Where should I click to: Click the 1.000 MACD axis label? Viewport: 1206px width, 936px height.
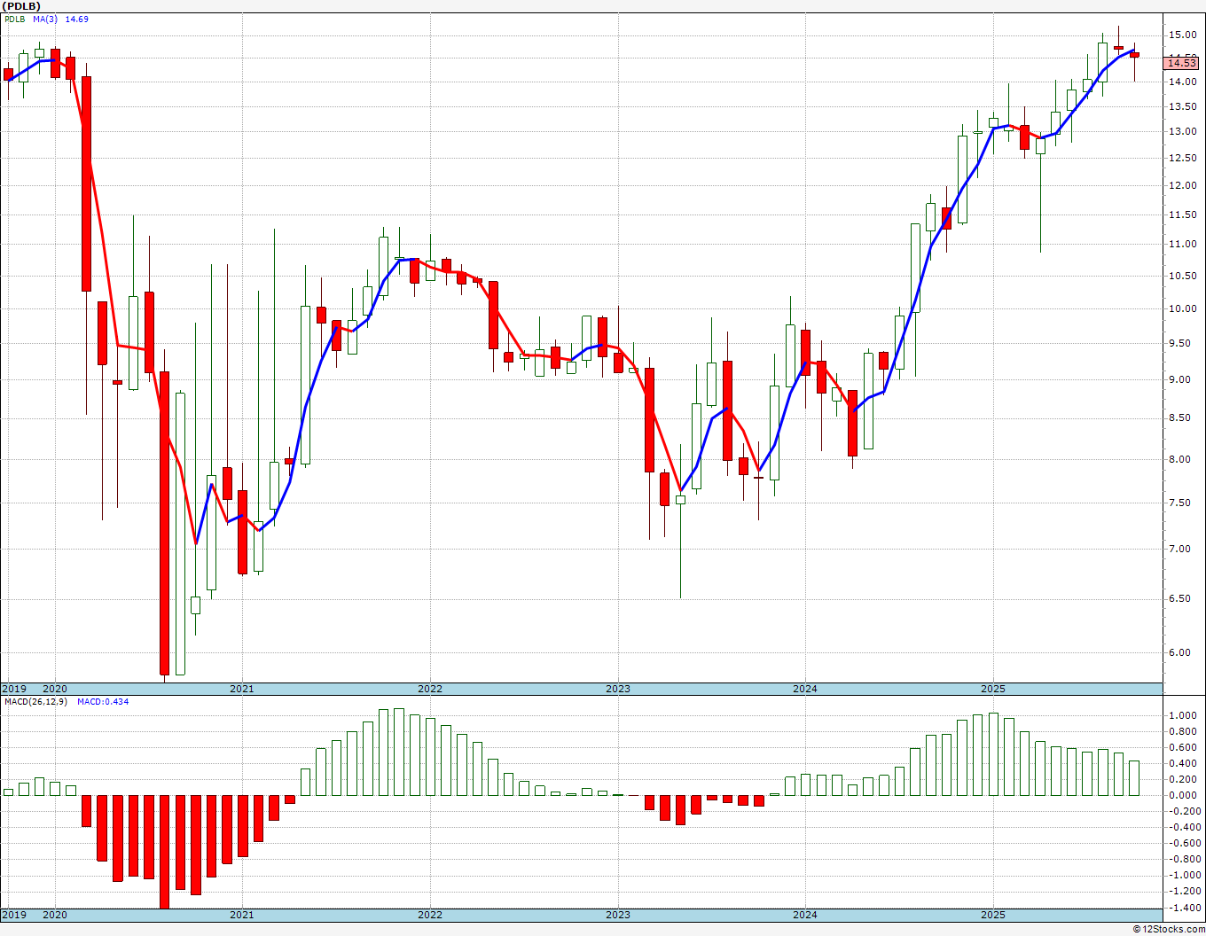coord(1183,715)
